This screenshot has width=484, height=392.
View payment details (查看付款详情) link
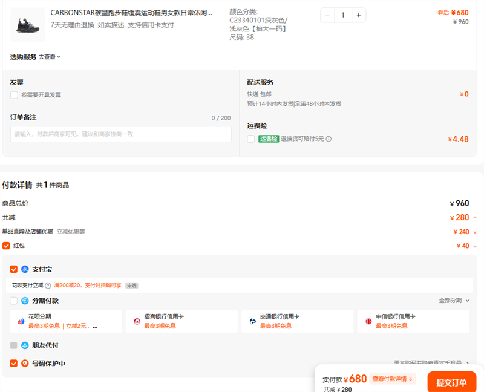393,379
